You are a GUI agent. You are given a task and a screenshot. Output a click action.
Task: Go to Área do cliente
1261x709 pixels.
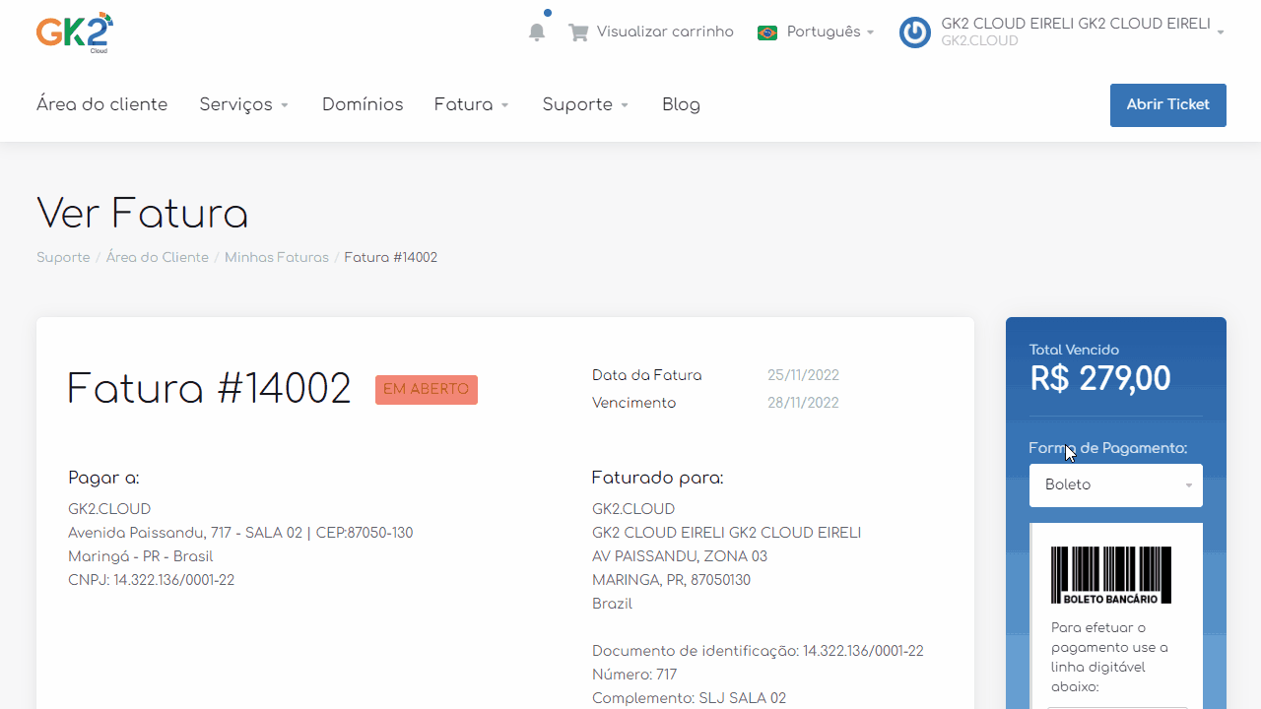(x=102, y=104)
